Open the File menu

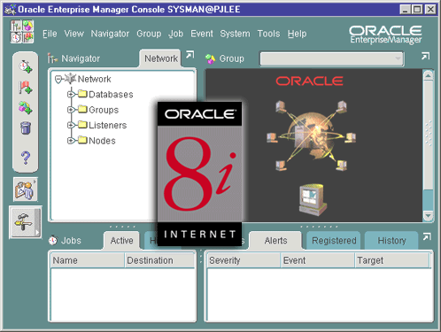point(50,34)
